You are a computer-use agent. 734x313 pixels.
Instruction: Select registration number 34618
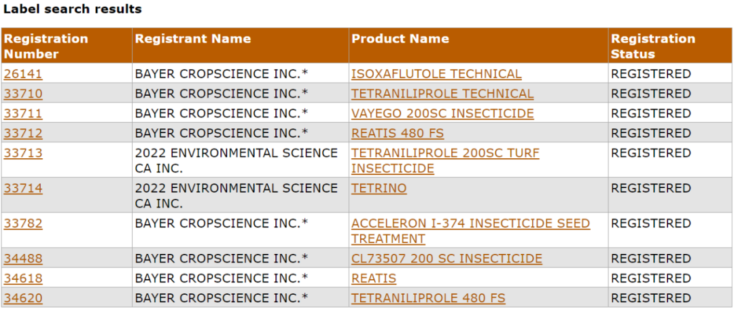(x=22, y=278)
